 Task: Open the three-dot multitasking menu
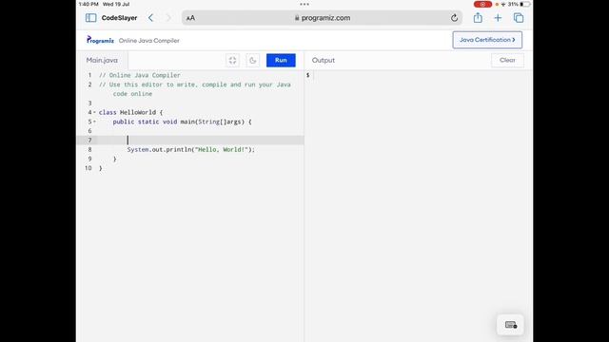304,4
